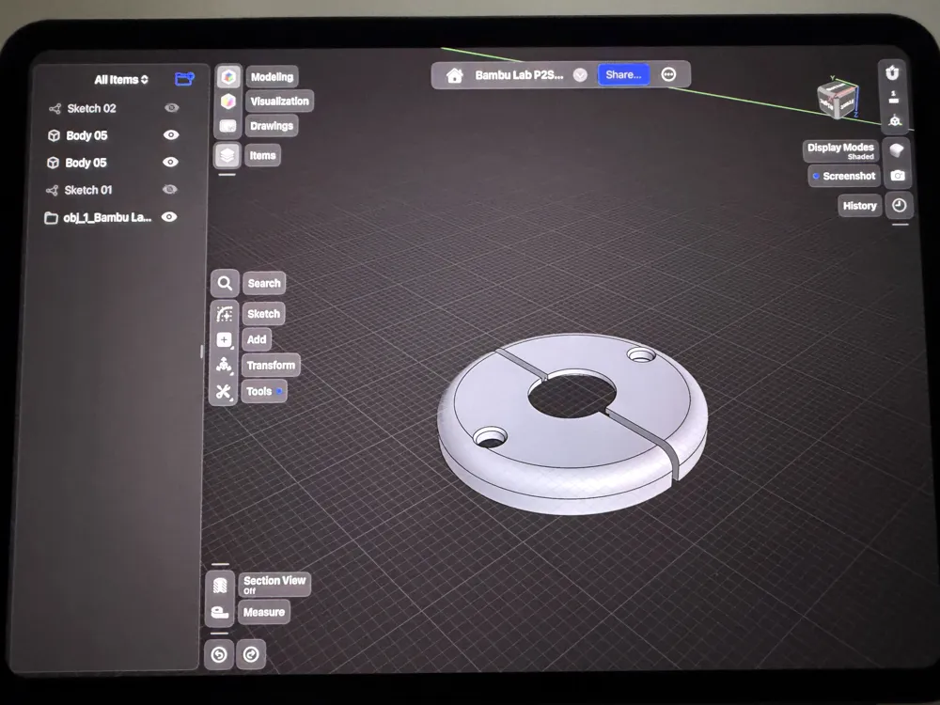Select the Sketch tool icon
The image size is (940, 705).
pos(225,314)
